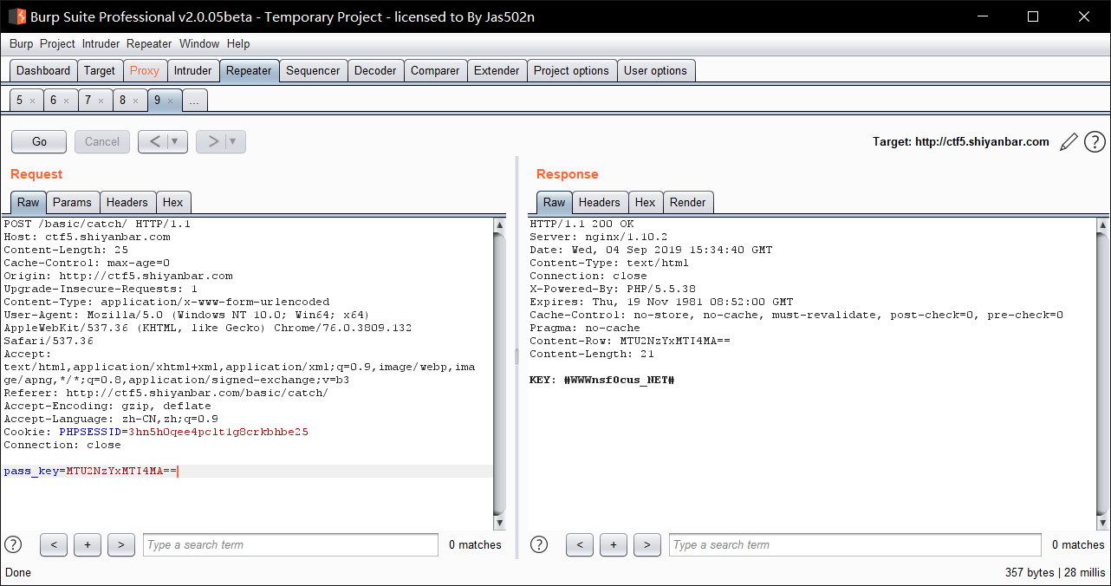Show request Headers view
The image size is (1111, 586).
coord(127,202)
